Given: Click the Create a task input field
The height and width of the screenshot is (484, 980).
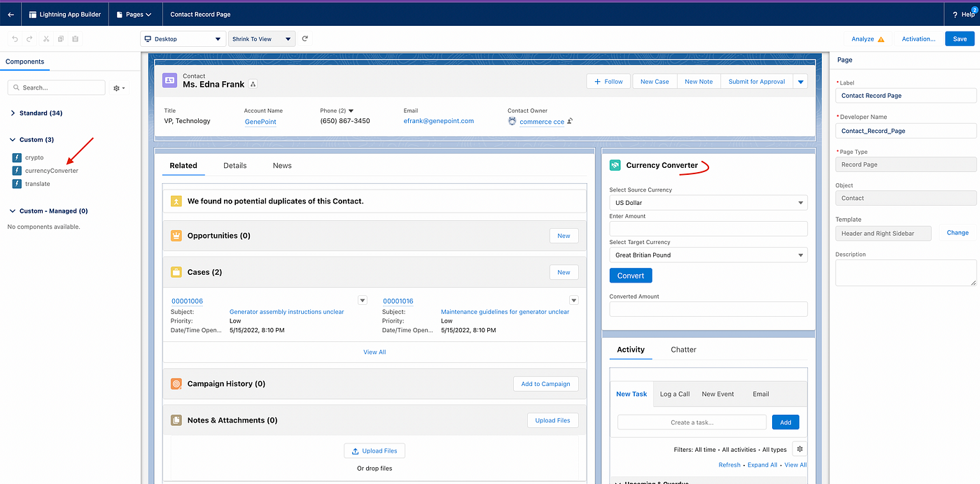Looking at the screenshot, I should tap(692, 422).
